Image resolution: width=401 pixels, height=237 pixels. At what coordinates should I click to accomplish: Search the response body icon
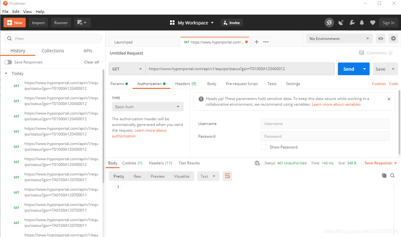click(x=392, y=175)
